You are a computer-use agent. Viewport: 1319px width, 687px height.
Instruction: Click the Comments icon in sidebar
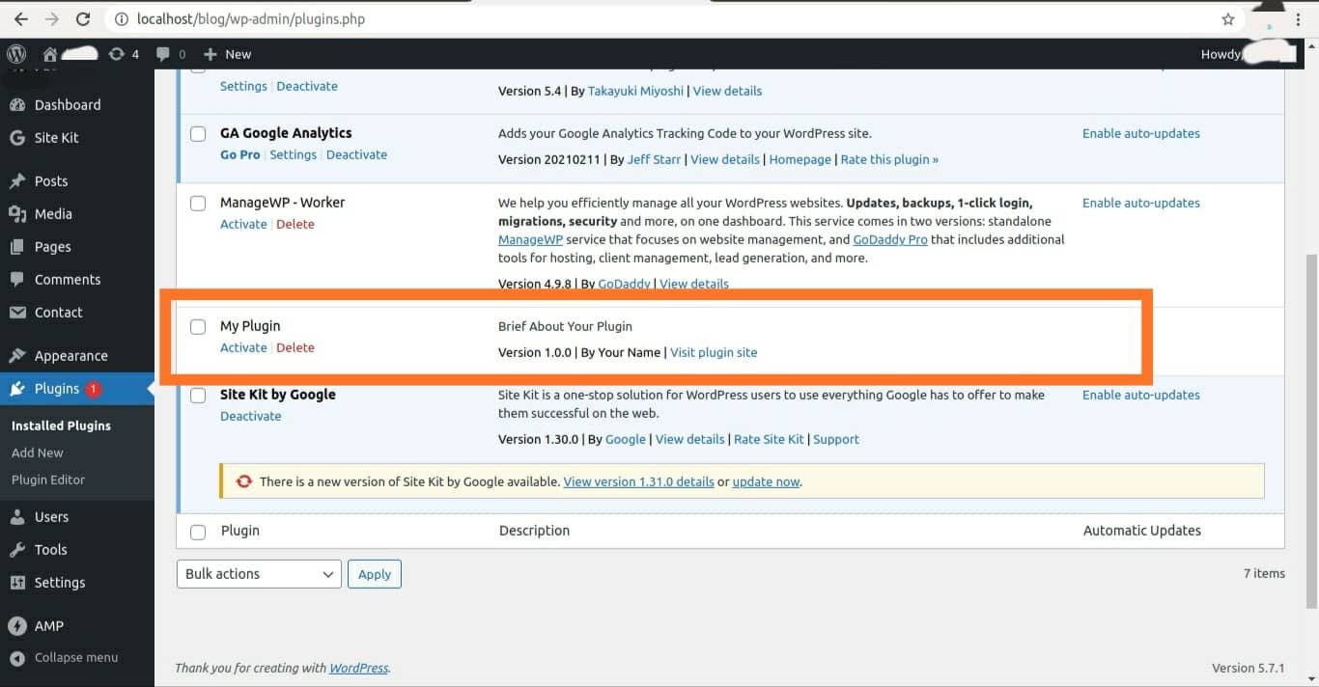[x=17, y=280]
